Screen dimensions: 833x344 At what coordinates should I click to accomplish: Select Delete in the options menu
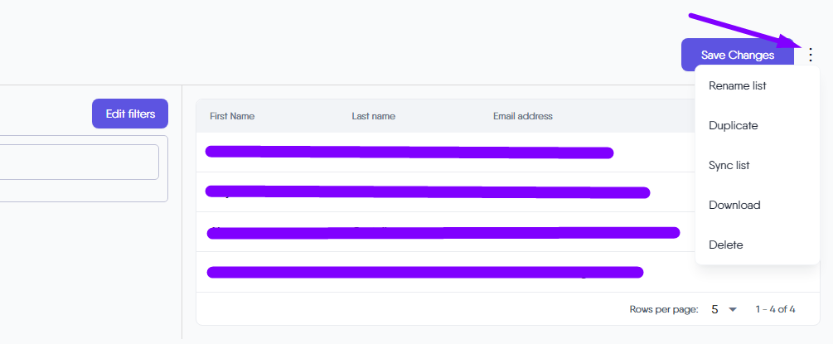coord(726,245)
